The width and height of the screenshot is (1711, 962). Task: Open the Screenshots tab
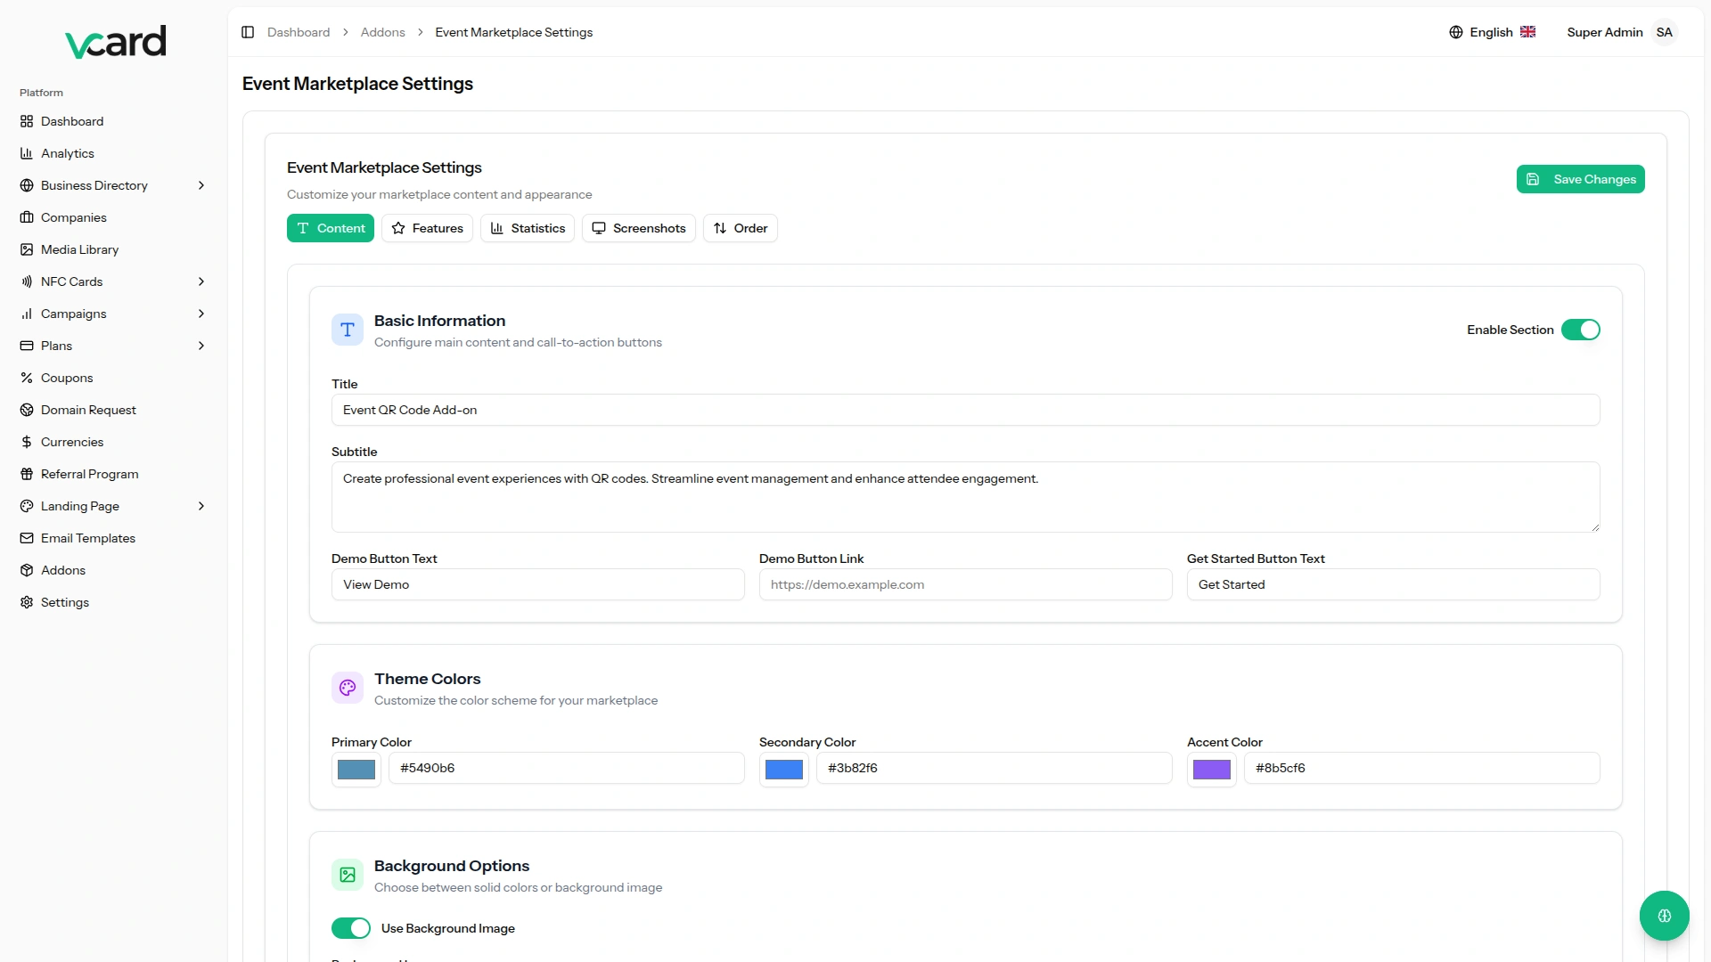click(639, 228)
